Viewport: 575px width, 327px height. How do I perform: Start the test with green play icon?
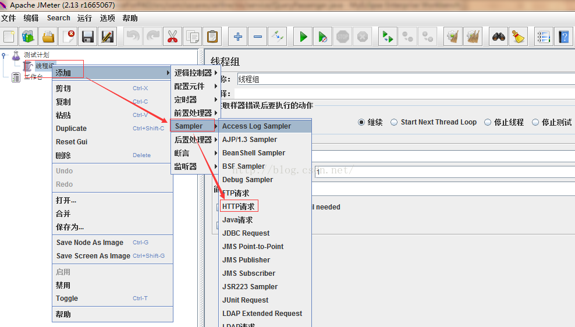[303, 37]
